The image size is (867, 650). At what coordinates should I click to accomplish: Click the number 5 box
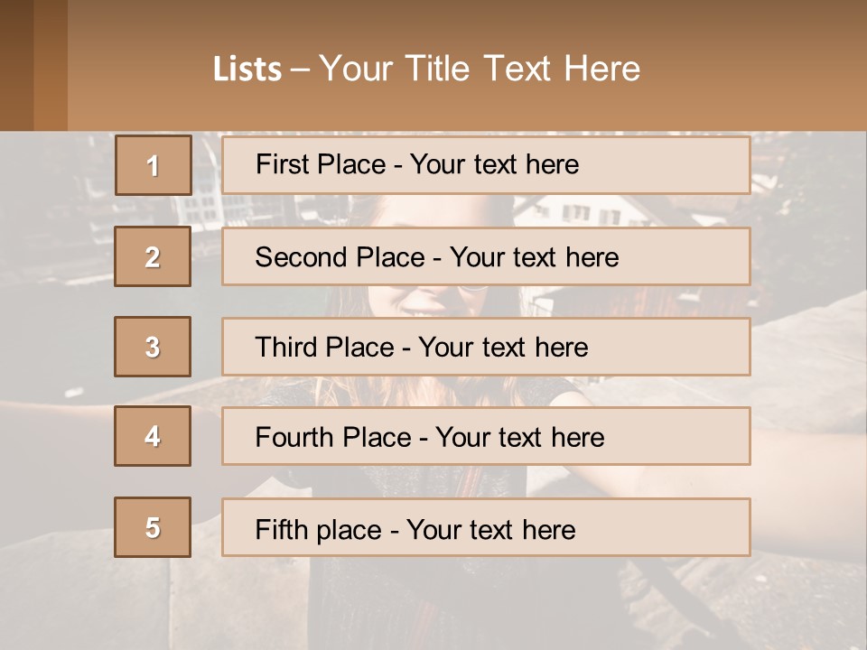(x=153, y=527)
